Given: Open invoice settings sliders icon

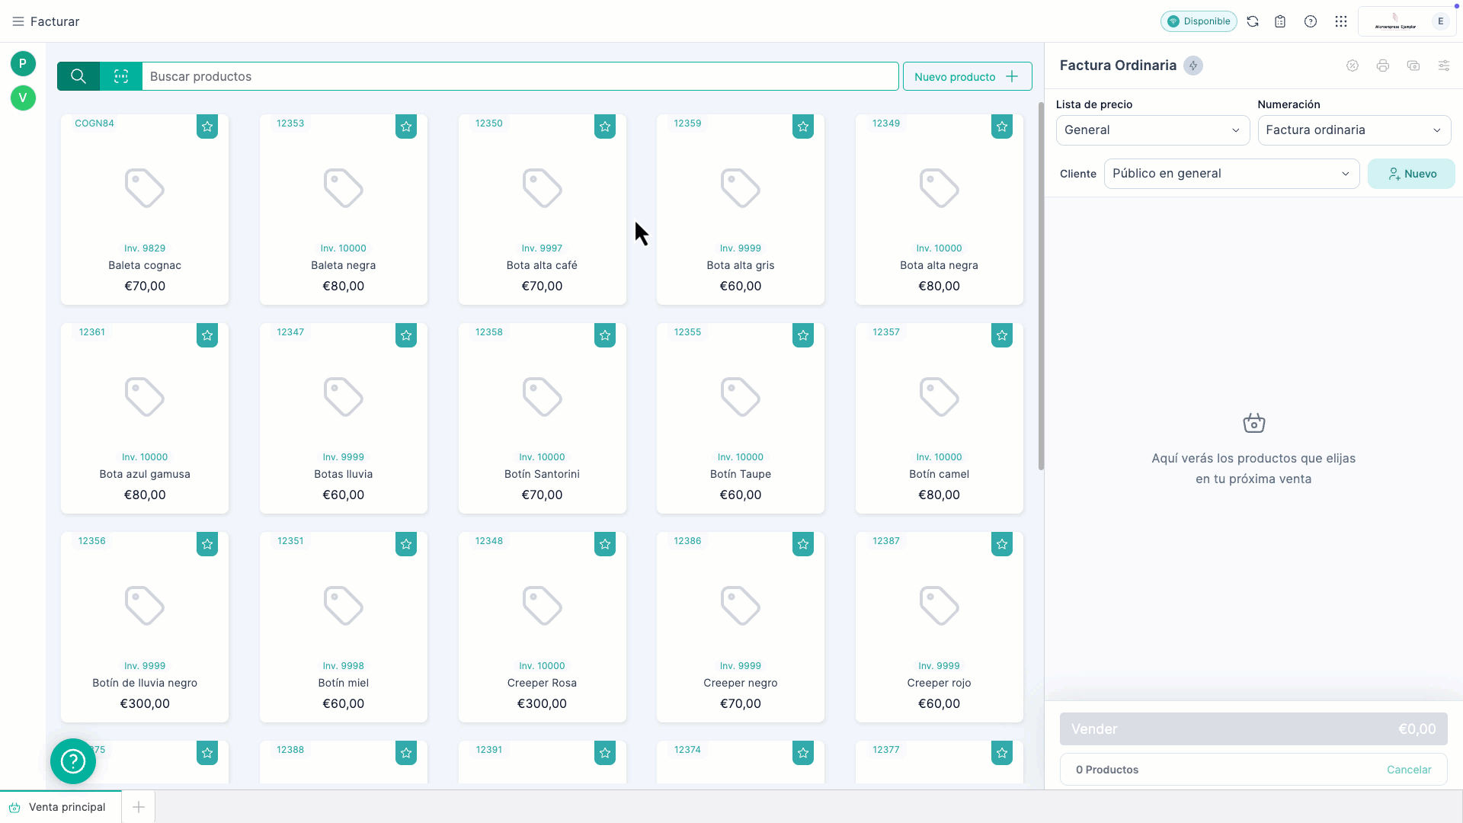Looking at the screenshot, I should (x=1444, y=66).
